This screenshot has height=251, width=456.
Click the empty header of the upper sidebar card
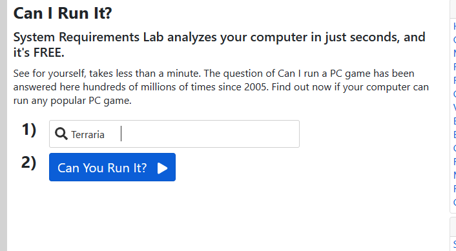click(x=453, y=9)
